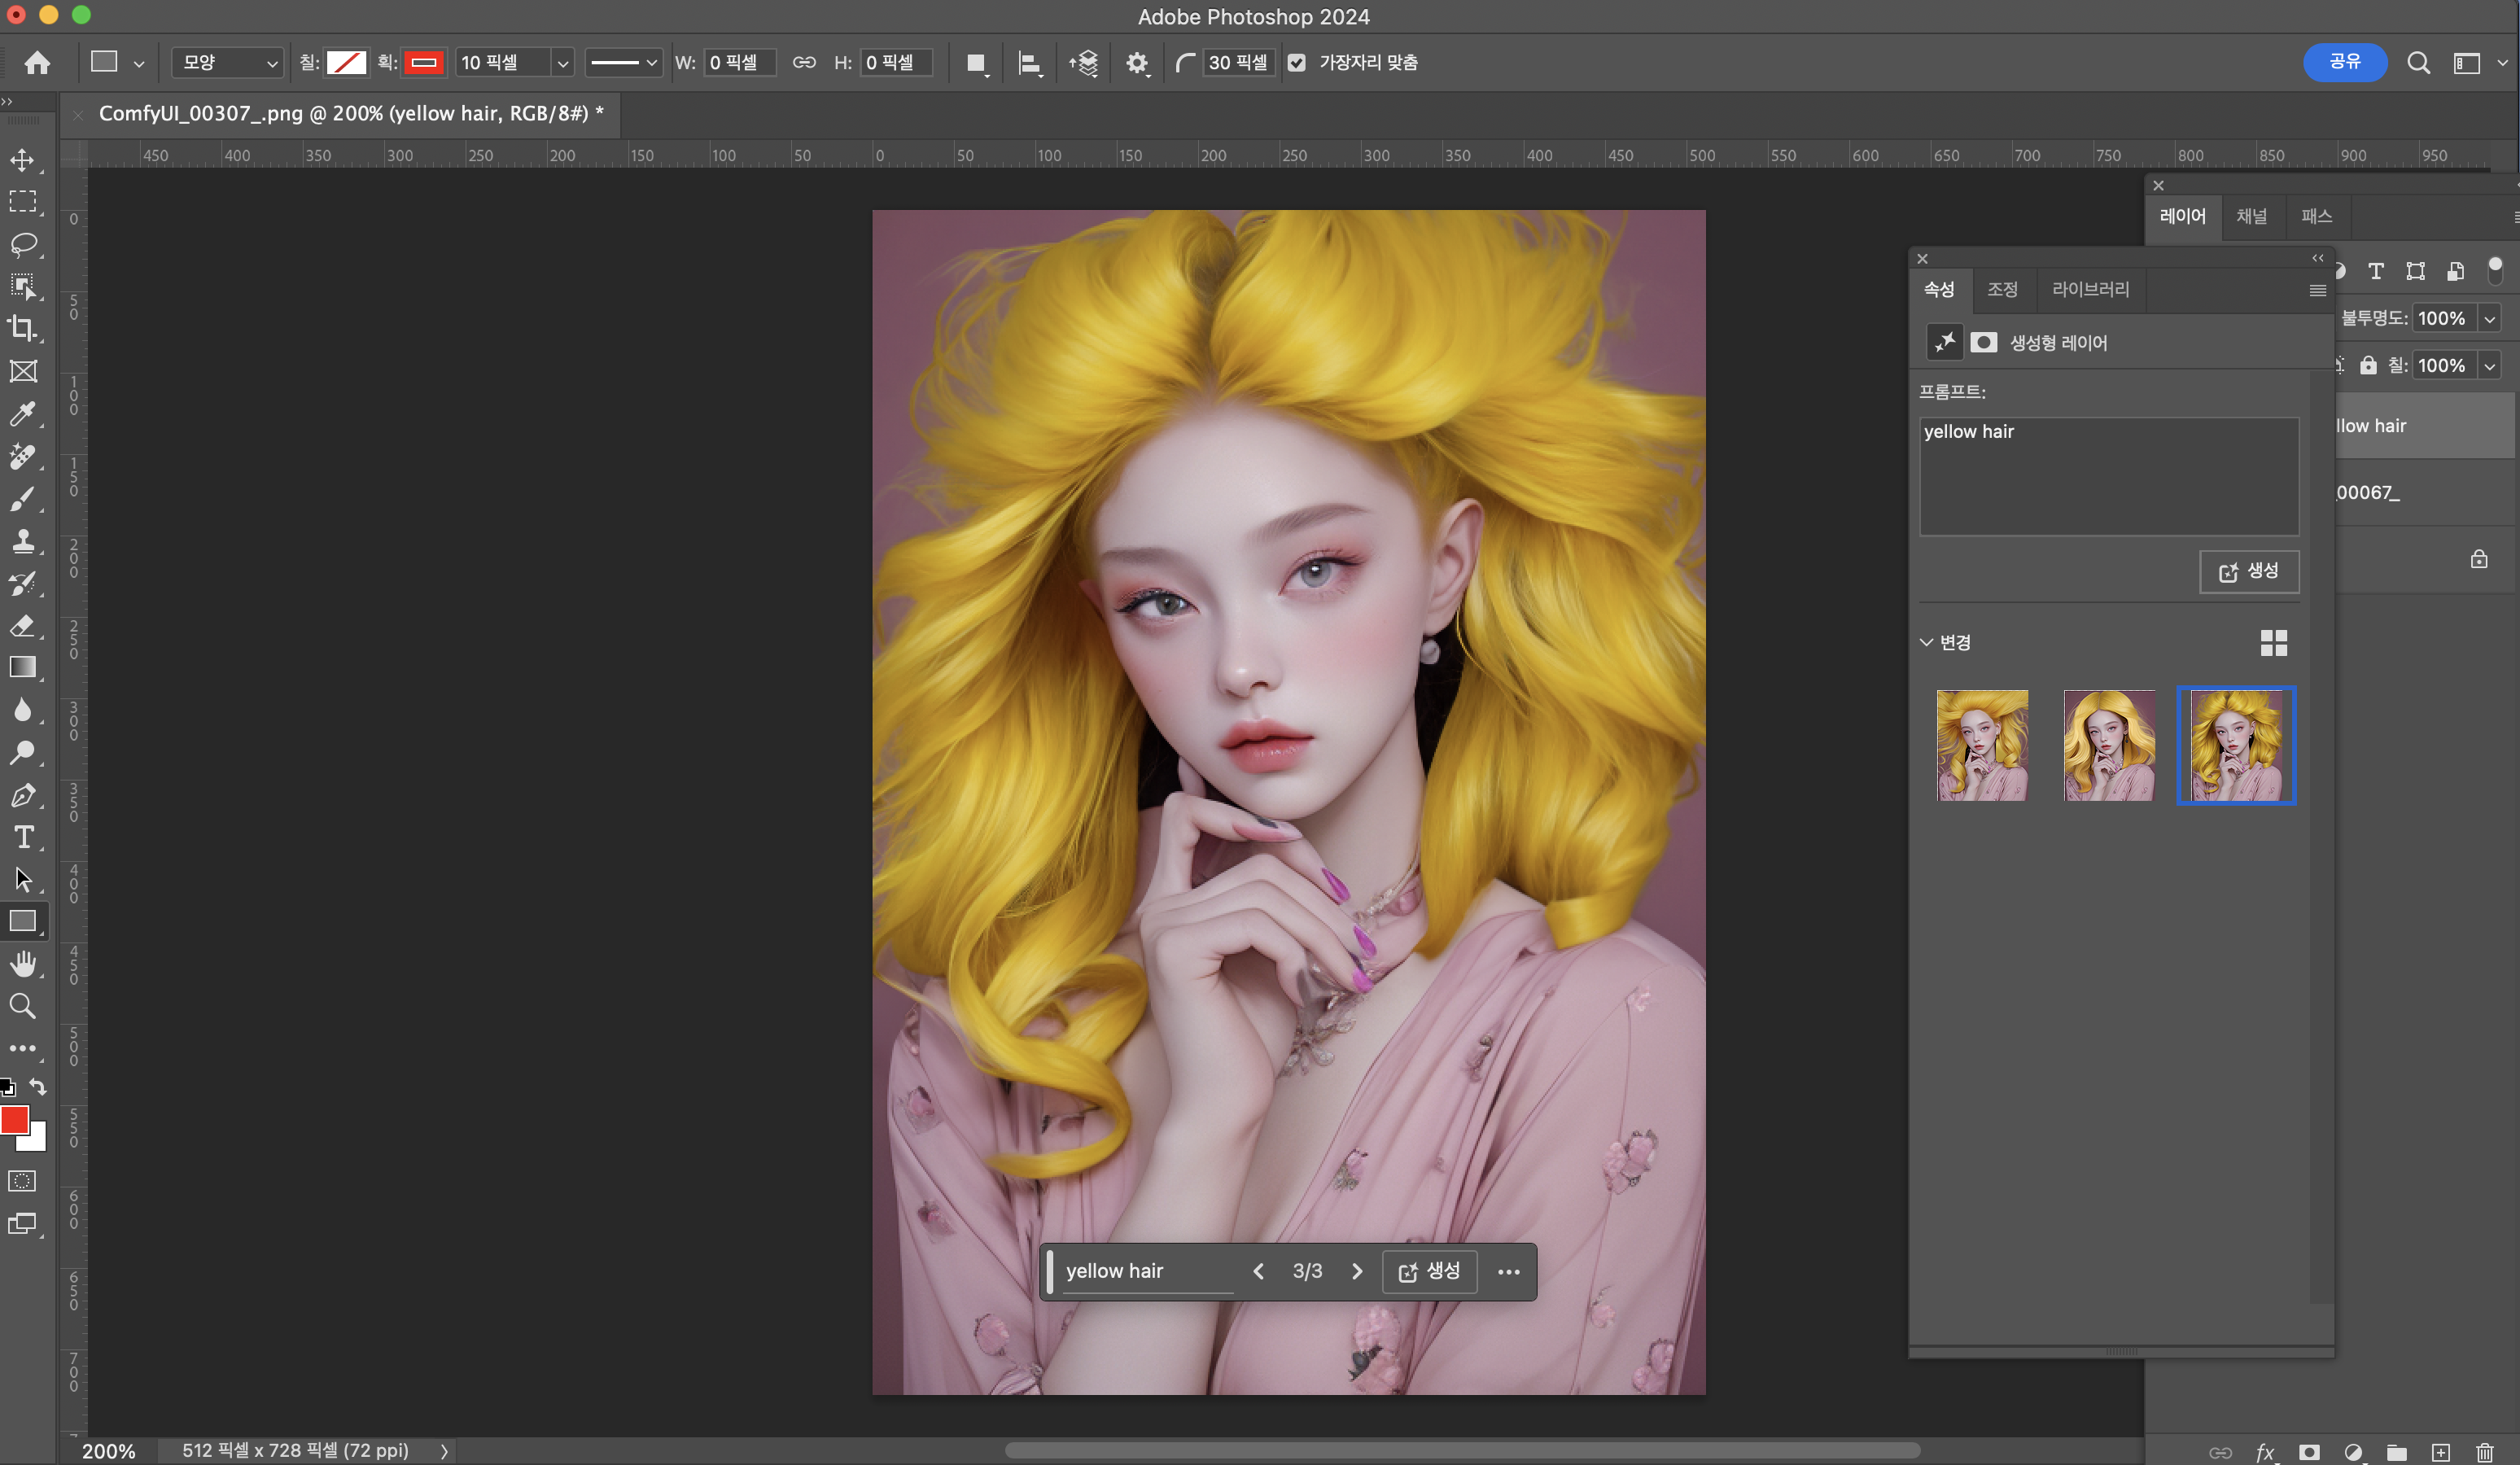The width and height of the screenshot is (2520, 1465).
Task: Click 생성 button in contextual task bar
Action: click(1429, 1271)
